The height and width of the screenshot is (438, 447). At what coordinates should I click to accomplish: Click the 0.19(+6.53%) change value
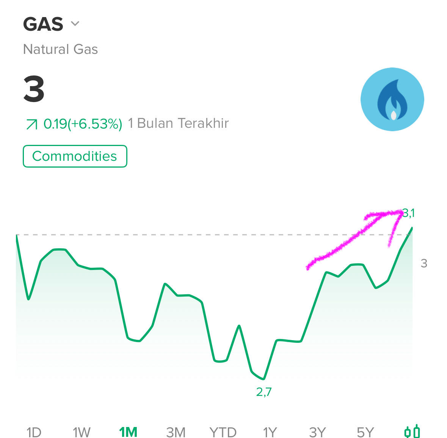83,124
